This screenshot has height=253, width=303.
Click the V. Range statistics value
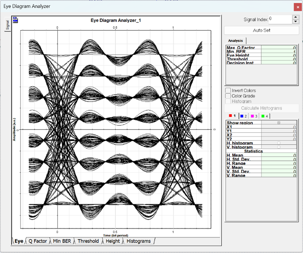pyautogui.click(x=279, y=175)
